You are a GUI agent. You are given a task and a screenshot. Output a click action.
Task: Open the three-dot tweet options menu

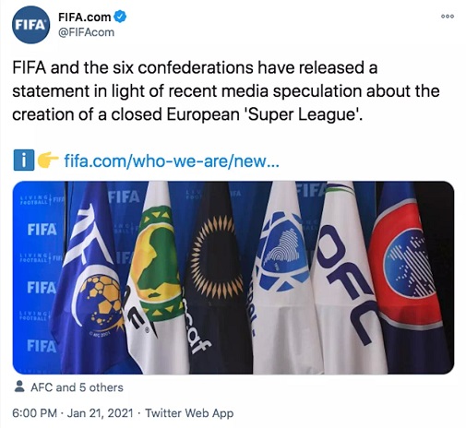448,17
